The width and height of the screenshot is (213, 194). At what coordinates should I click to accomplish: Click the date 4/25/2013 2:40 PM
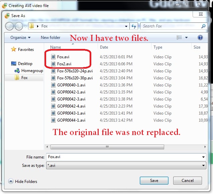(x=116, y=71)
